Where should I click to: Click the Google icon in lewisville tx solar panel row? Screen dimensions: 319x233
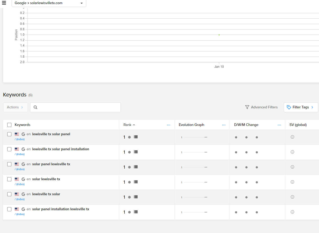pyautogui.click(x=23, y=134)
